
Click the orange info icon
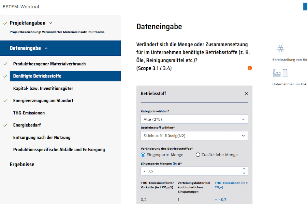pos(250,68)
